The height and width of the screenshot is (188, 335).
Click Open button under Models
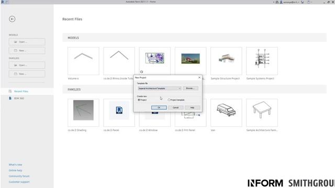[27, 42]
